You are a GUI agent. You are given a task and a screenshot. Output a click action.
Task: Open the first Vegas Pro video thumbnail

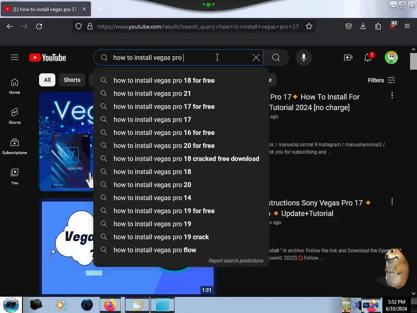[x=66, y=141]
